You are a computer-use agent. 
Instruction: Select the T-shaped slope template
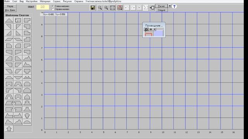tap(27, 71)
